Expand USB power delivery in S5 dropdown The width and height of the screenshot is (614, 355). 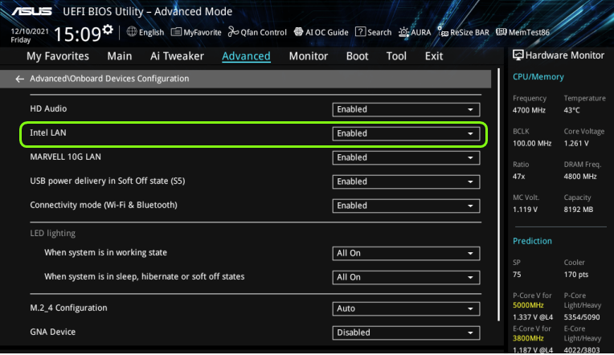click(x=406, y=182)
